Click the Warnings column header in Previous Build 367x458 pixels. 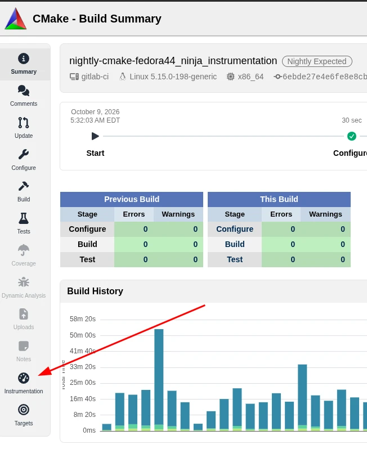tap(178, 214)
